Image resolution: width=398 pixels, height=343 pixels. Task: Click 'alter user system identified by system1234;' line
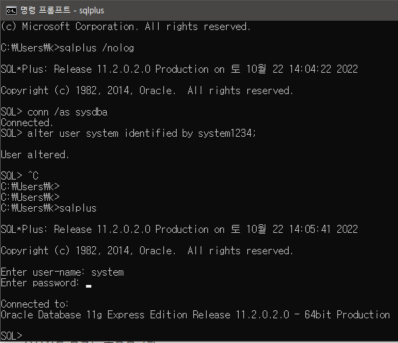128,133
